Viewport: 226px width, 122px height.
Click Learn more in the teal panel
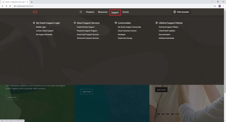pos(87,91)
